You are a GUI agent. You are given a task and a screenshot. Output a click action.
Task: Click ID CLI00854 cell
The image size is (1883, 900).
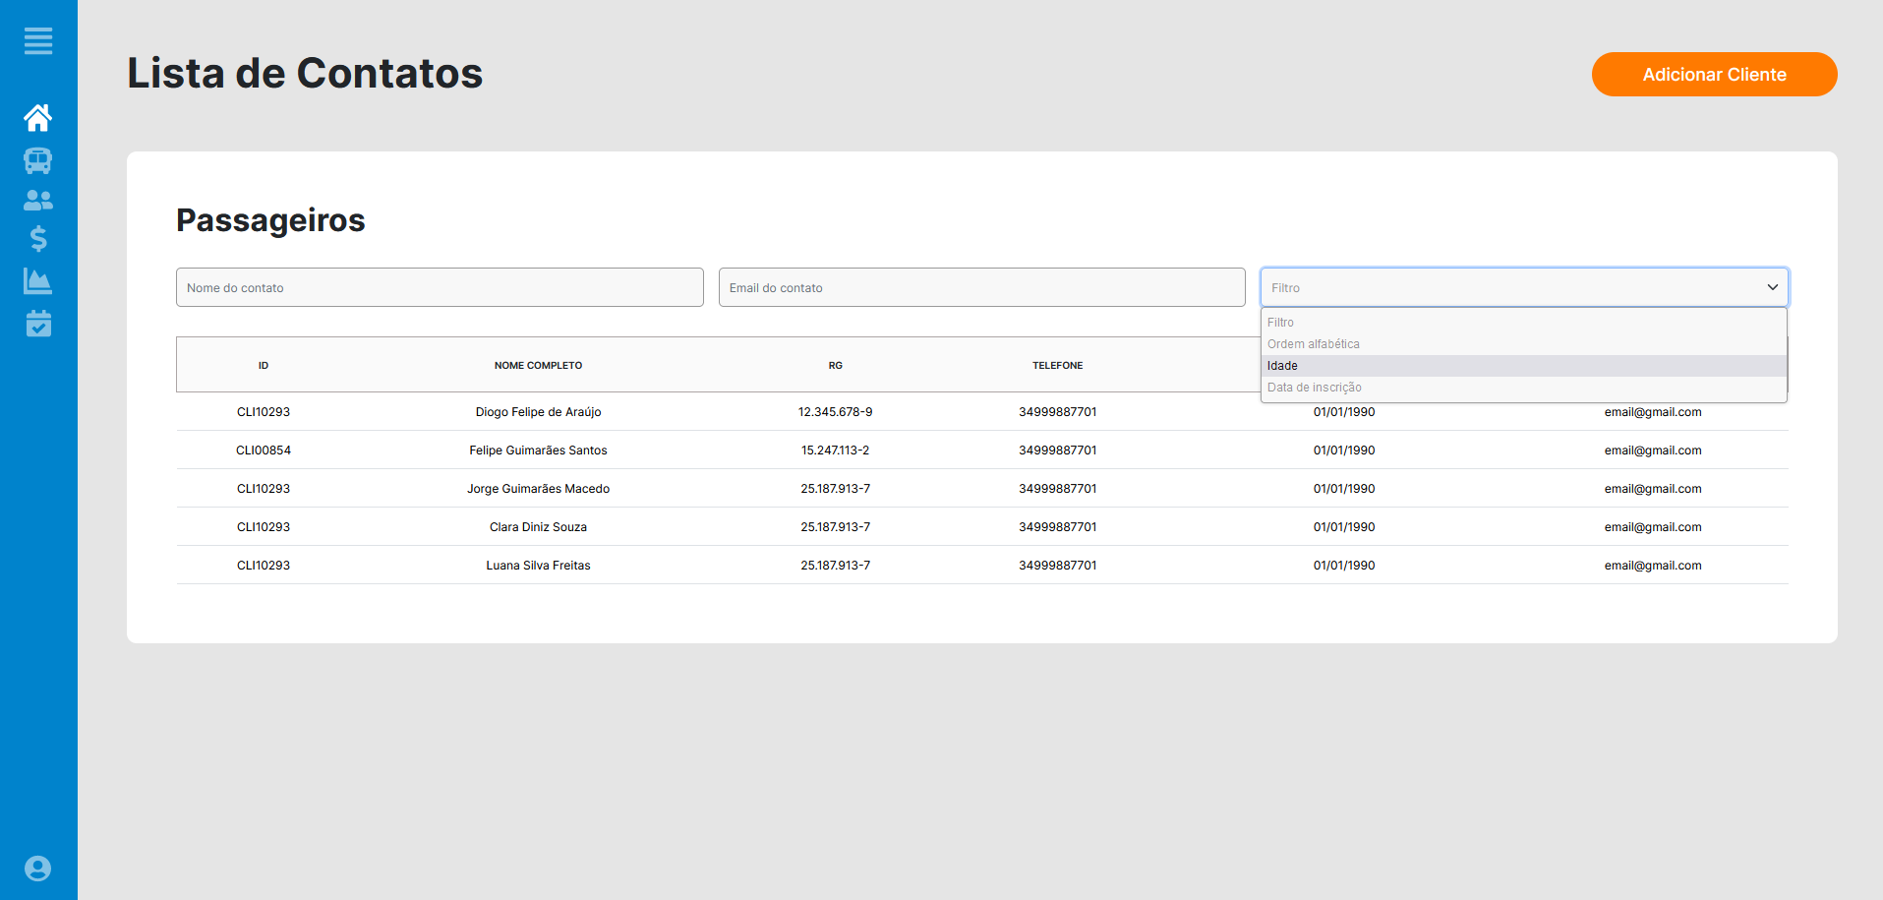264,450
